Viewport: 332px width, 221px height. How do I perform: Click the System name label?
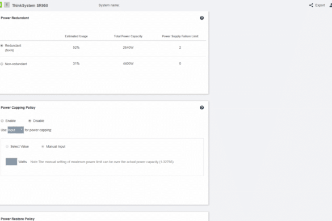tap(109, 5)
